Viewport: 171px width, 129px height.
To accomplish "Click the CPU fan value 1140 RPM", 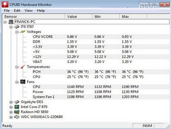I will point(75,87).
